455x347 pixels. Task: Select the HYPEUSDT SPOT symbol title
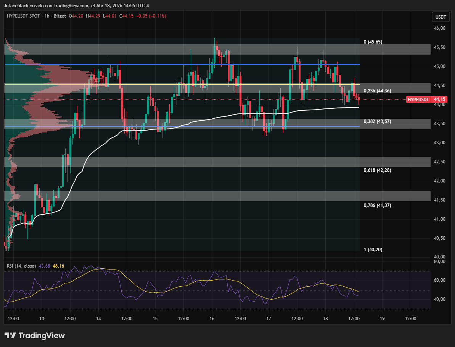(23, 16)
